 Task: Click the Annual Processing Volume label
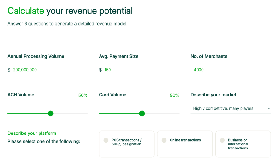(36, 56)
